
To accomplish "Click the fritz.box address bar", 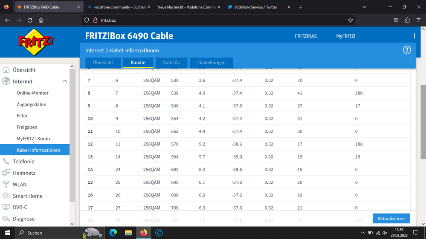I will point(217,20).
